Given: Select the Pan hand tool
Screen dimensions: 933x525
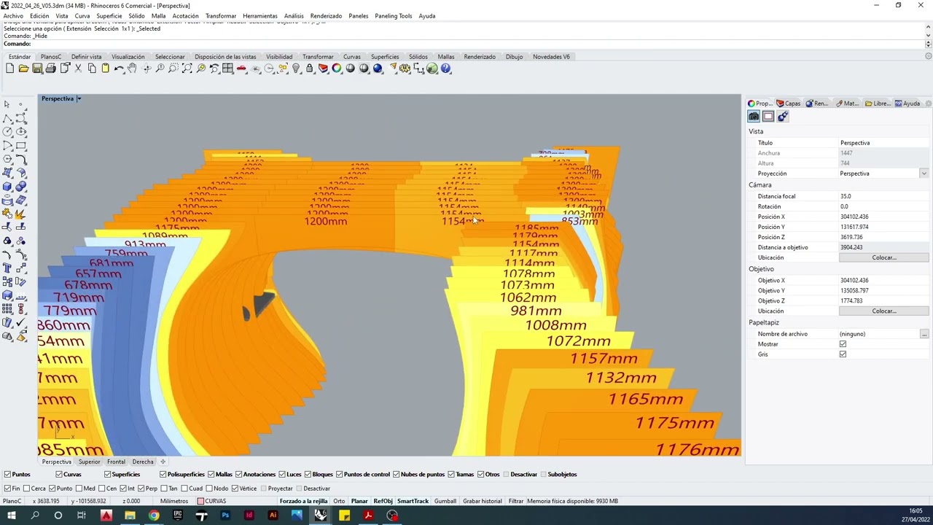Looking at the screenshot, I should (132, 69).
